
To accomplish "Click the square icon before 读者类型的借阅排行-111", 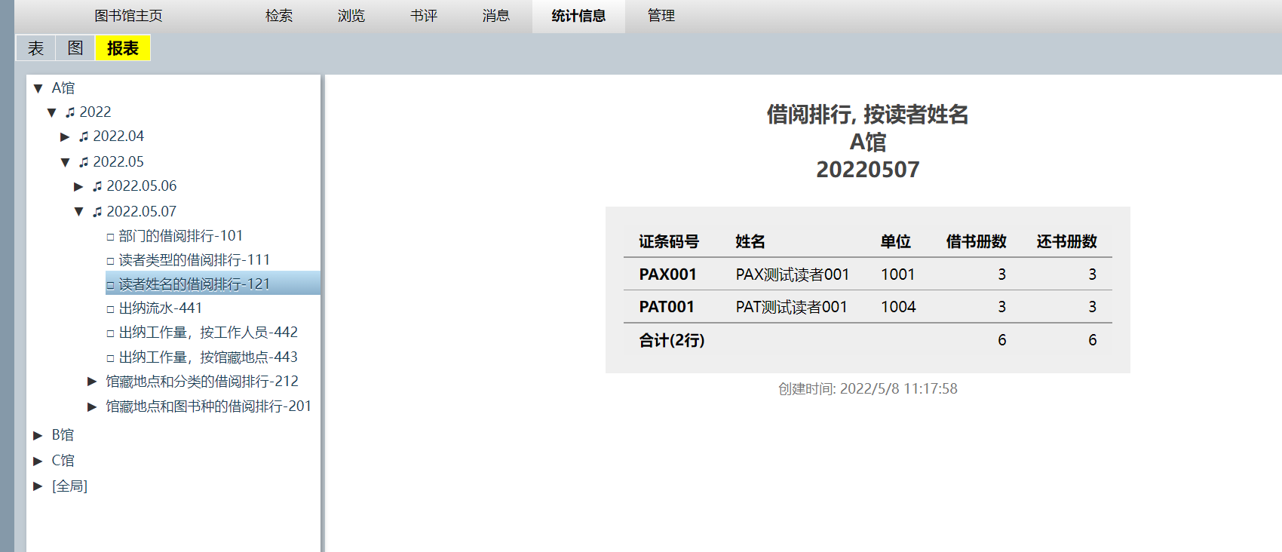I will click(110, 261).
